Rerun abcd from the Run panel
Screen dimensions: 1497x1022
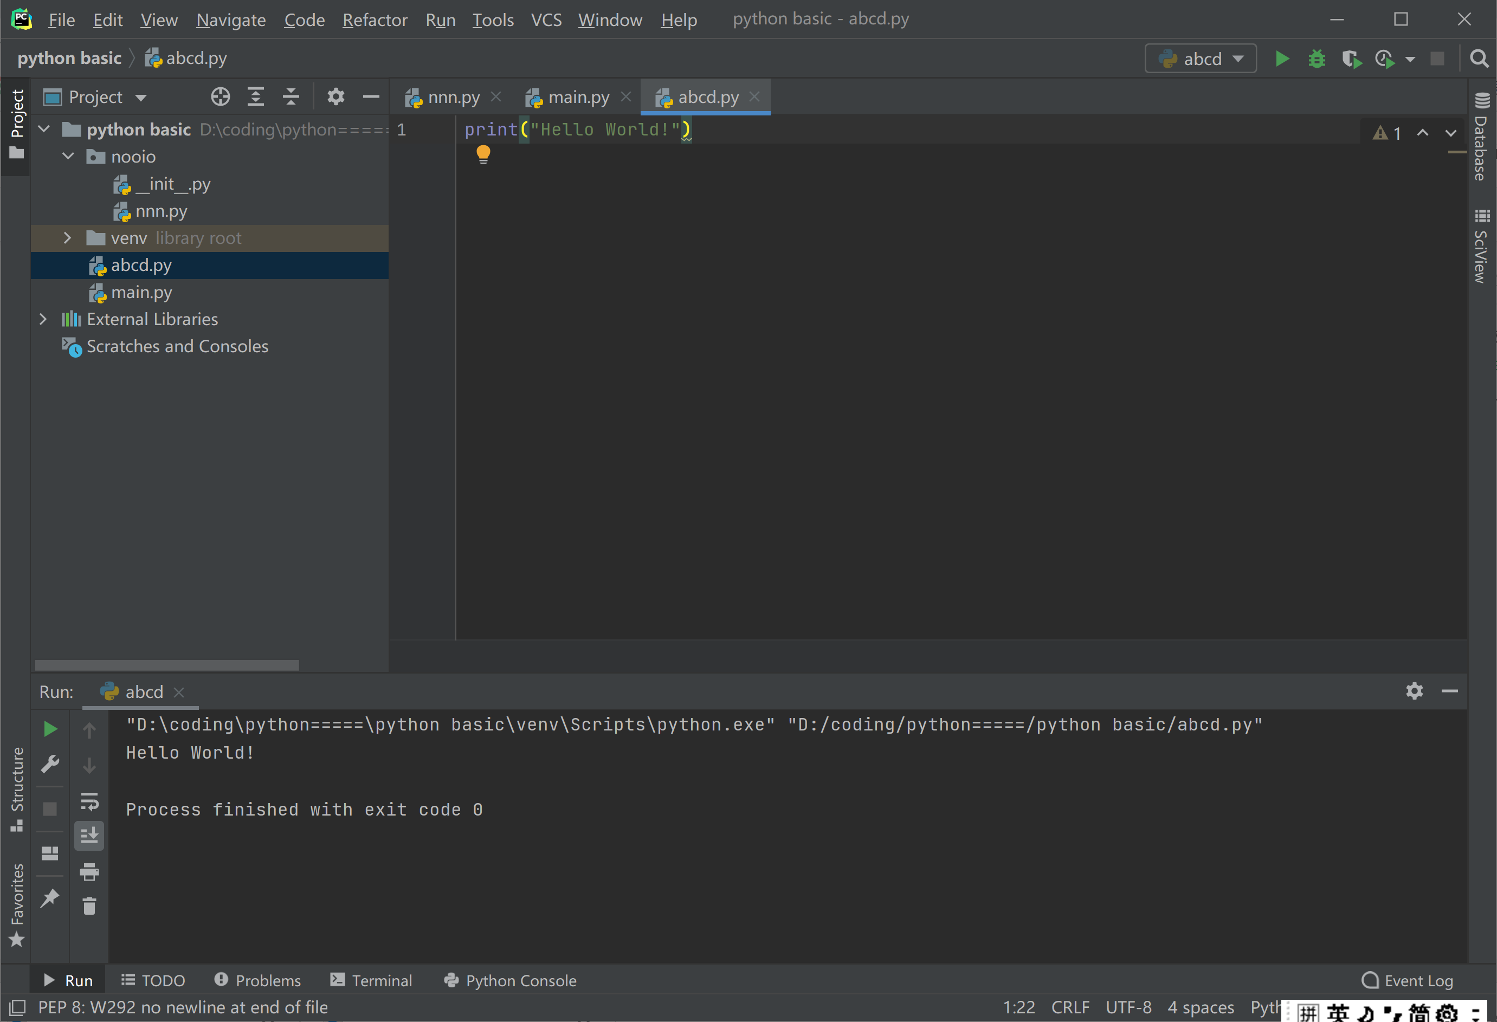pos(50,729)
